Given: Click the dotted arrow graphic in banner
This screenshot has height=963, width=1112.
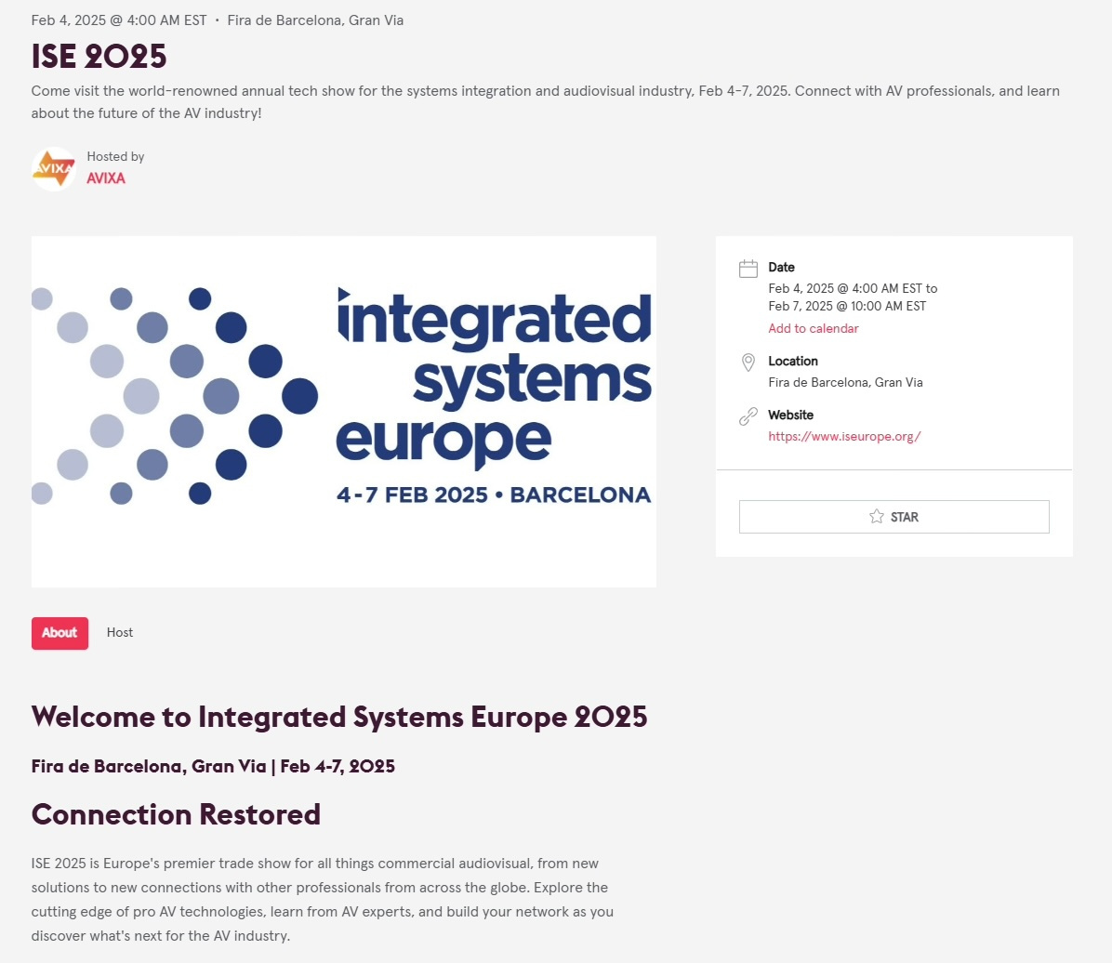Looking at the screenshot, I should [x=175, y=396].
